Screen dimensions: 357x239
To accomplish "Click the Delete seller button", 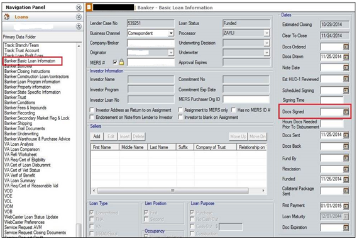I will [138, 136].
